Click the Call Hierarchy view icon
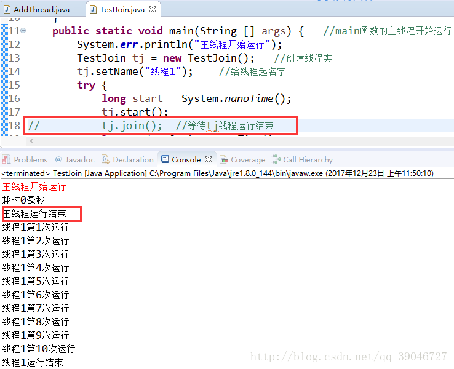The height and width of the screenshot is (369, 454). click(276, 159)
